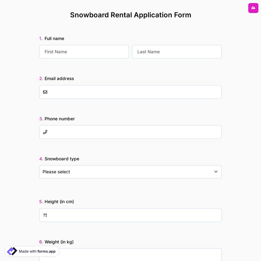This screenshot has height=261, width=261.
Task: Click the forms.app diamond logo icon
Action: coord(12,251)
